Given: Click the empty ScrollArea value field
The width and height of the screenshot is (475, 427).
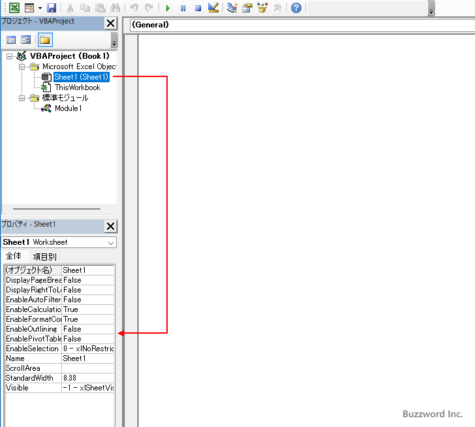Looking at the screenshot, I should [x=88, y=368].
